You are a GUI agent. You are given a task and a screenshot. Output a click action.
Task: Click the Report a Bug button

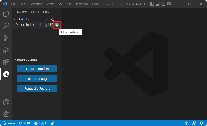pos(37,79)
